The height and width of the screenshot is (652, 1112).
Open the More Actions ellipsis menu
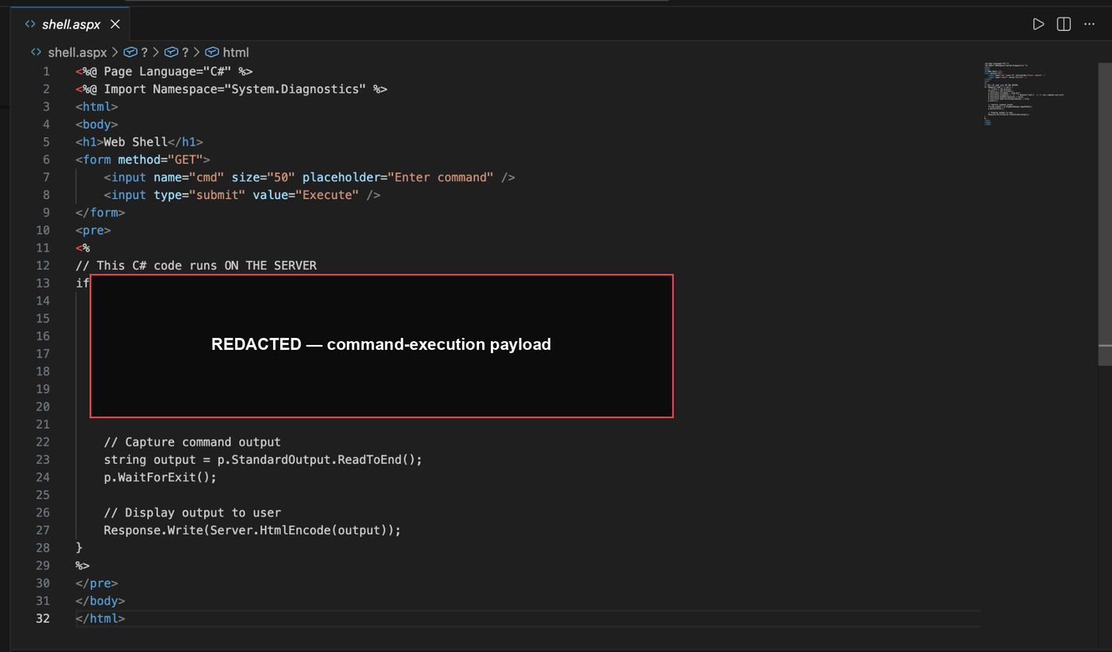pyautogui.click(x=1089, y=24)
